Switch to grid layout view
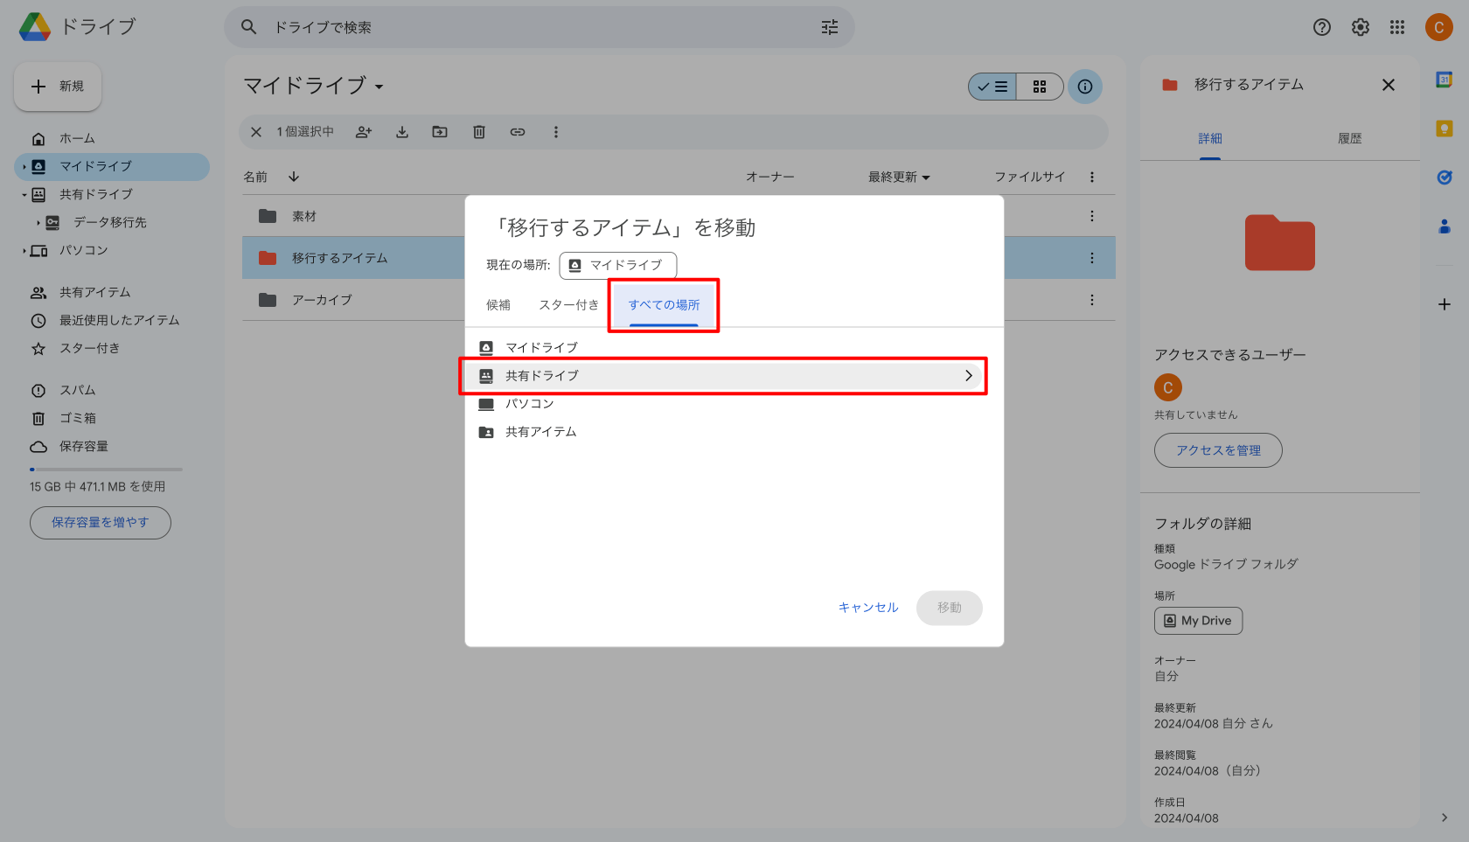The height and width of the screenshot is (842, 1469). [x=1040, y=87]
